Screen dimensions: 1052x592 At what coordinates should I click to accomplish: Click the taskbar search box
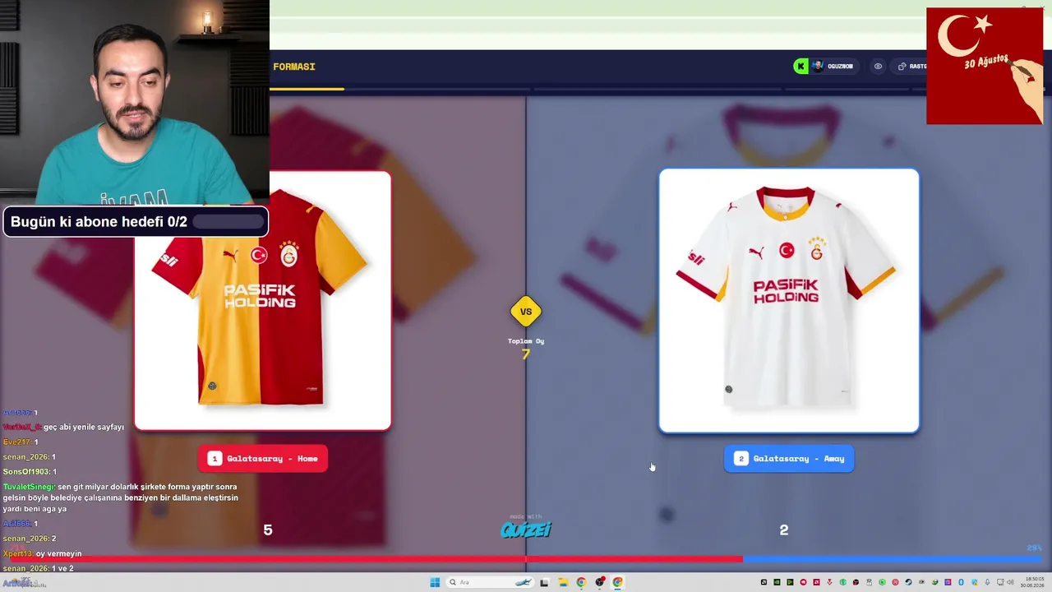coord(491,583)
